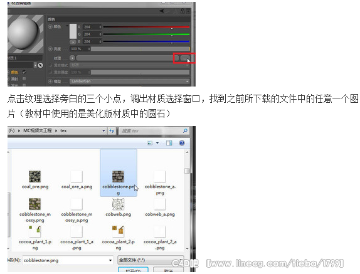The width and height of the screenshot is (360, 274).
Task: Adjust the red channel slider
Action: (146, 27)
